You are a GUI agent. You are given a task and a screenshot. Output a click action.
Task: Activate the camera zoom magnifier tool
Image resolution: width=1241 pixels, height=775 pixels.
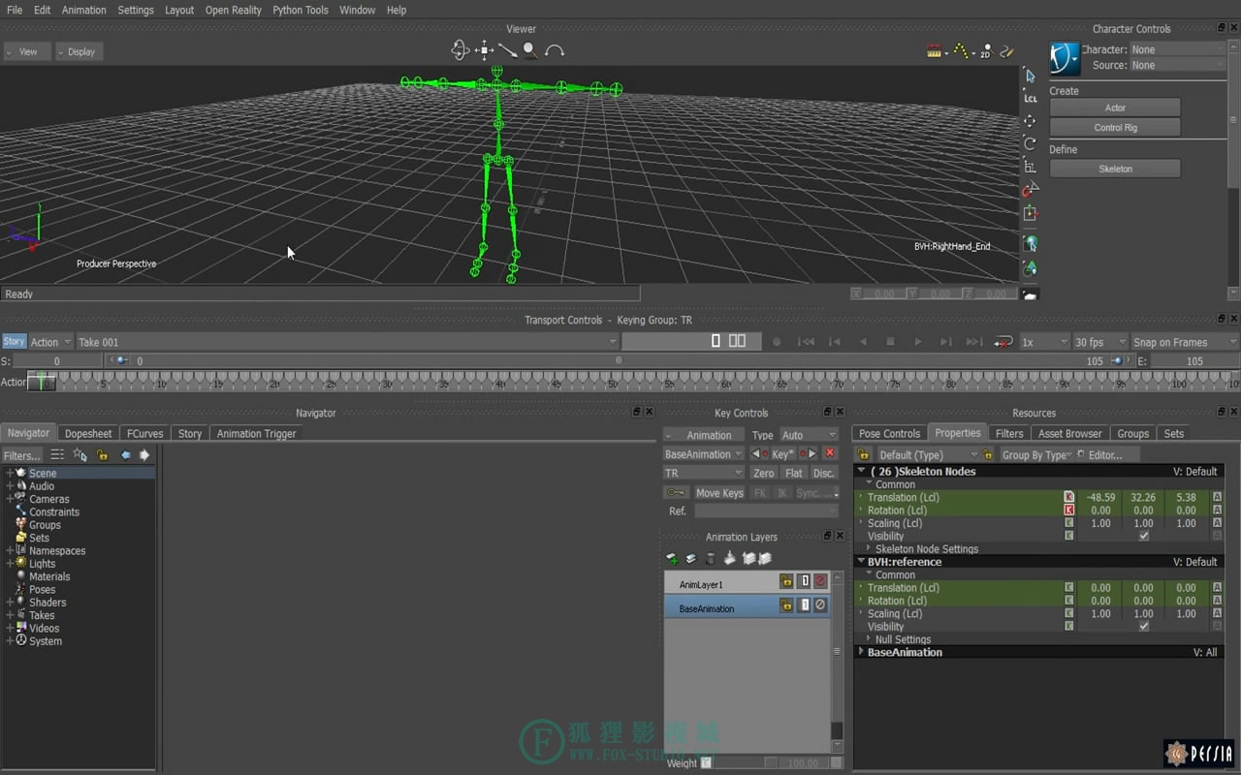[x=530, y=50]
